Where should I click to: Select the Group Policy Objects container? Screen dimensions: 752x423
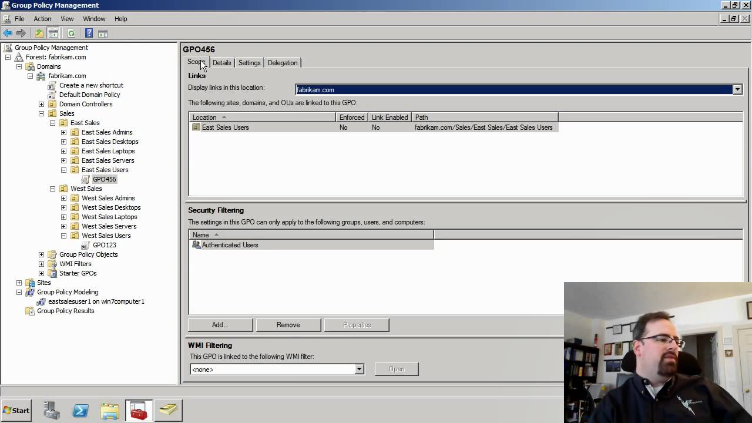click(x=88, y=254)
